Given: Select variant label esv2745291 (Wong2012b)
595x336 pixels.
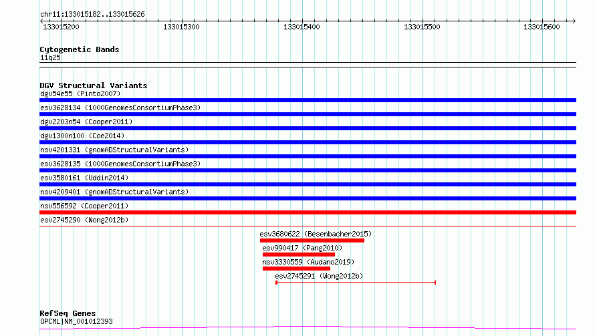Looking at the screenshot, I should click(319, 276).
